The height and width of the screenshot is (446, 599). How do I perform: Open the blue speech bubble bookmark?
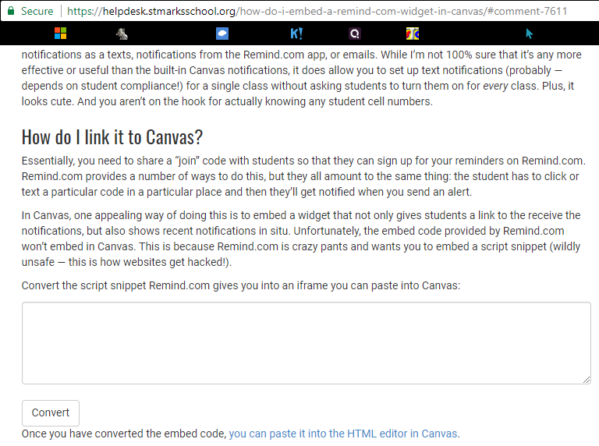(x=222, y=34)
